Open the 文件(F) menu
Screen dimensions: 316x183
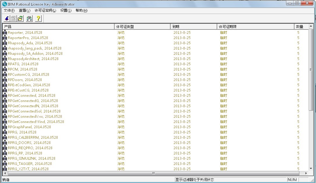(9, 10)
